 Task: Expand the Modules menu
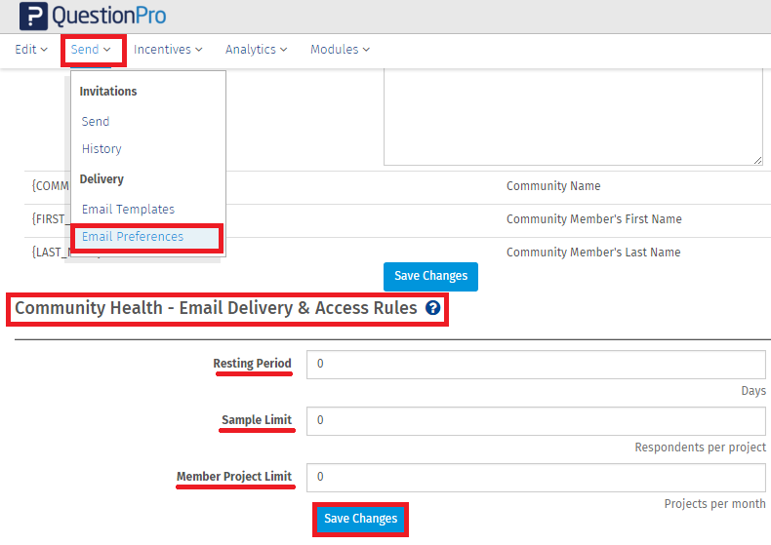[x=340, y=50]
